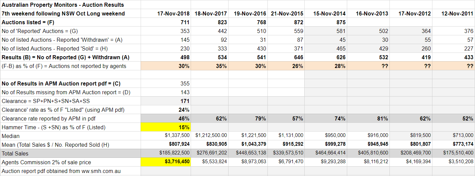Click the 'Clearance = SP+PN+S+SN+SA+SS' label

(46, 101)
